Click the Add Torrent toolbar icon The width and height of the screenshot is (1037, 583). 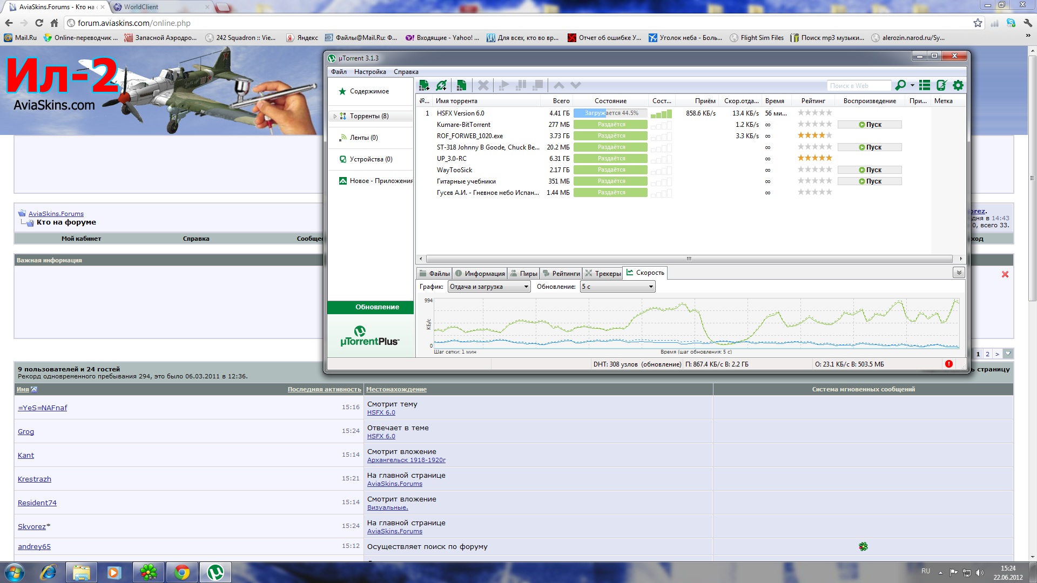tap(424, 85)
